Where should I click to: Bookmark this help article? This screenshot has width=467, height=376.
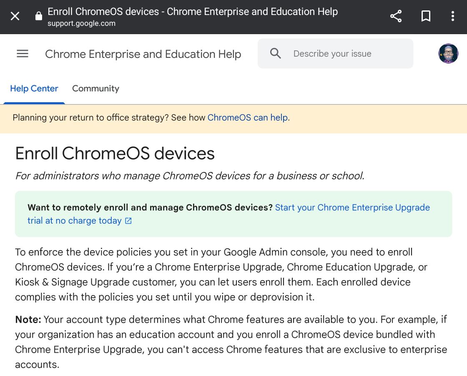426,17
